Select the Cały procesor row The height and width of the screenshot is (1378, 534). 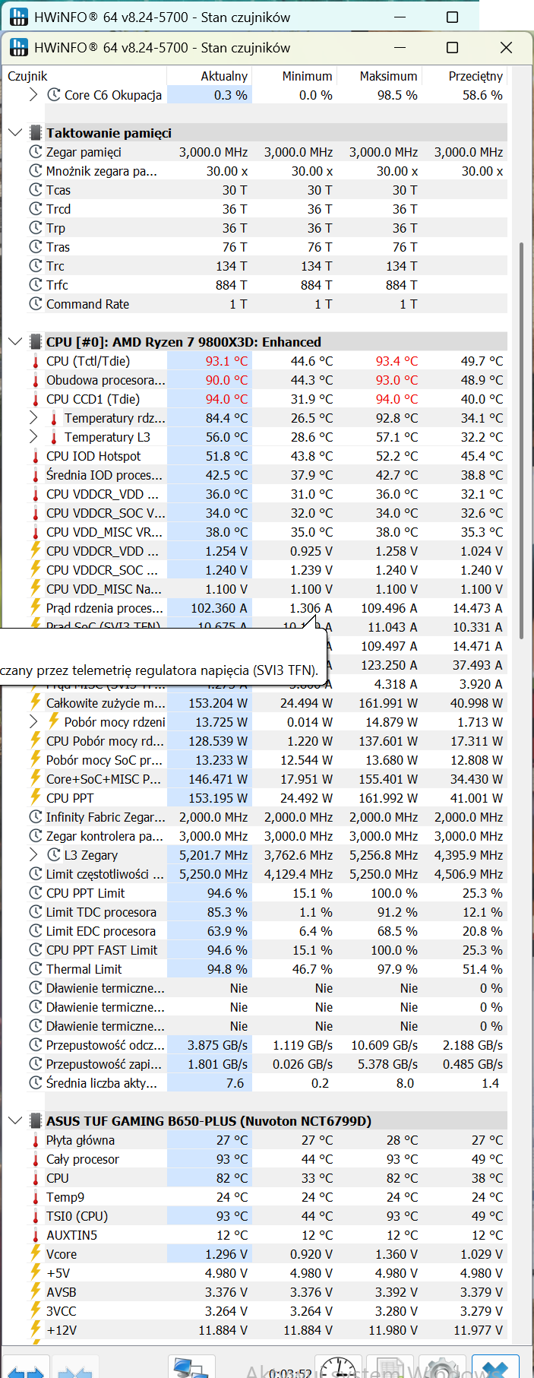[267, 1159]
